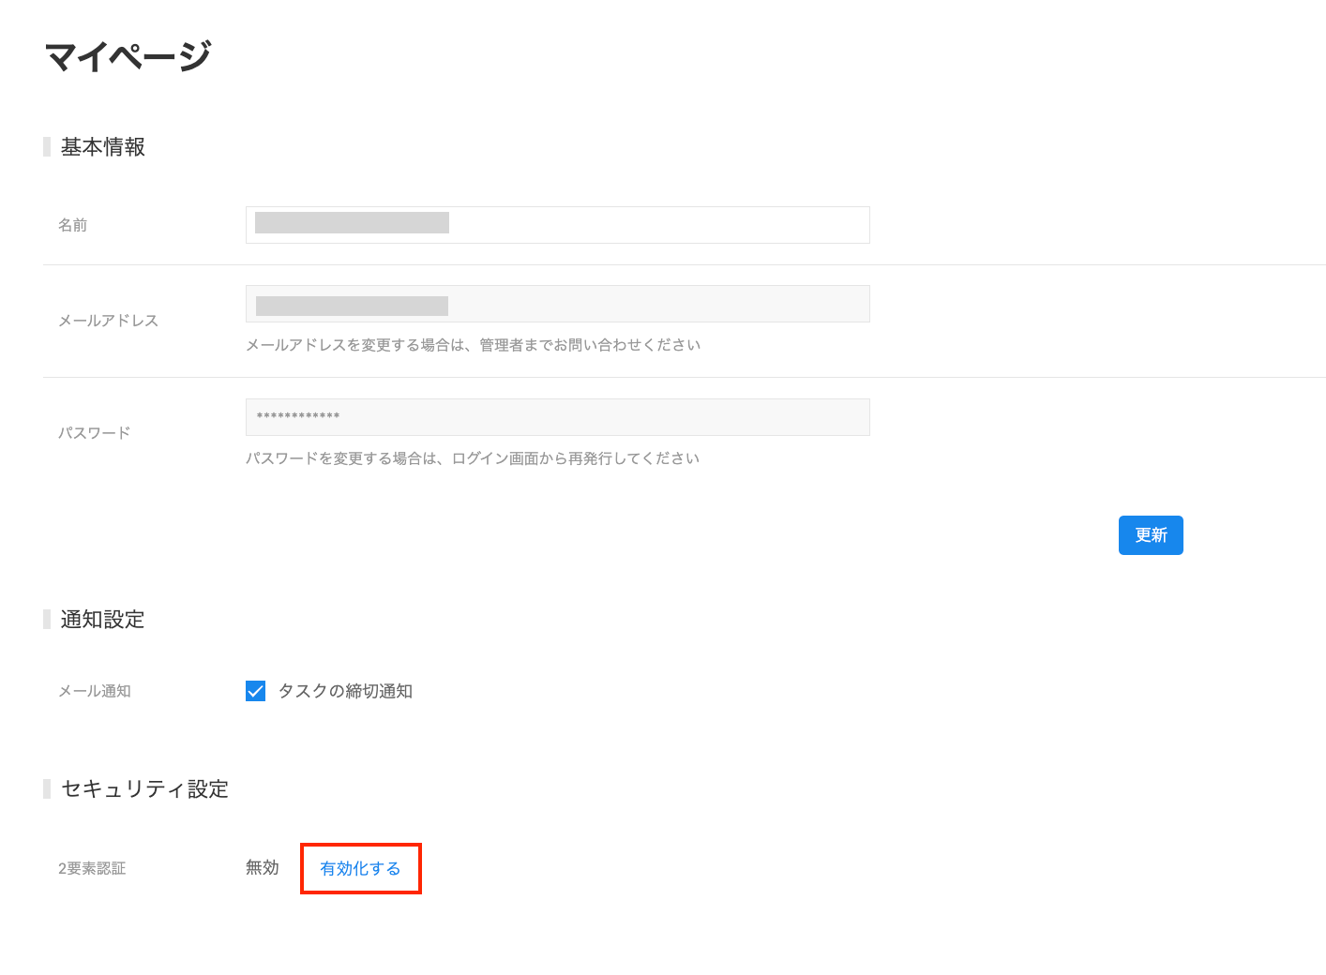Viewport: 1326px width, 975px height.
Task: Click the セキュリティ設定 section header
Action: tap(143, 789)
